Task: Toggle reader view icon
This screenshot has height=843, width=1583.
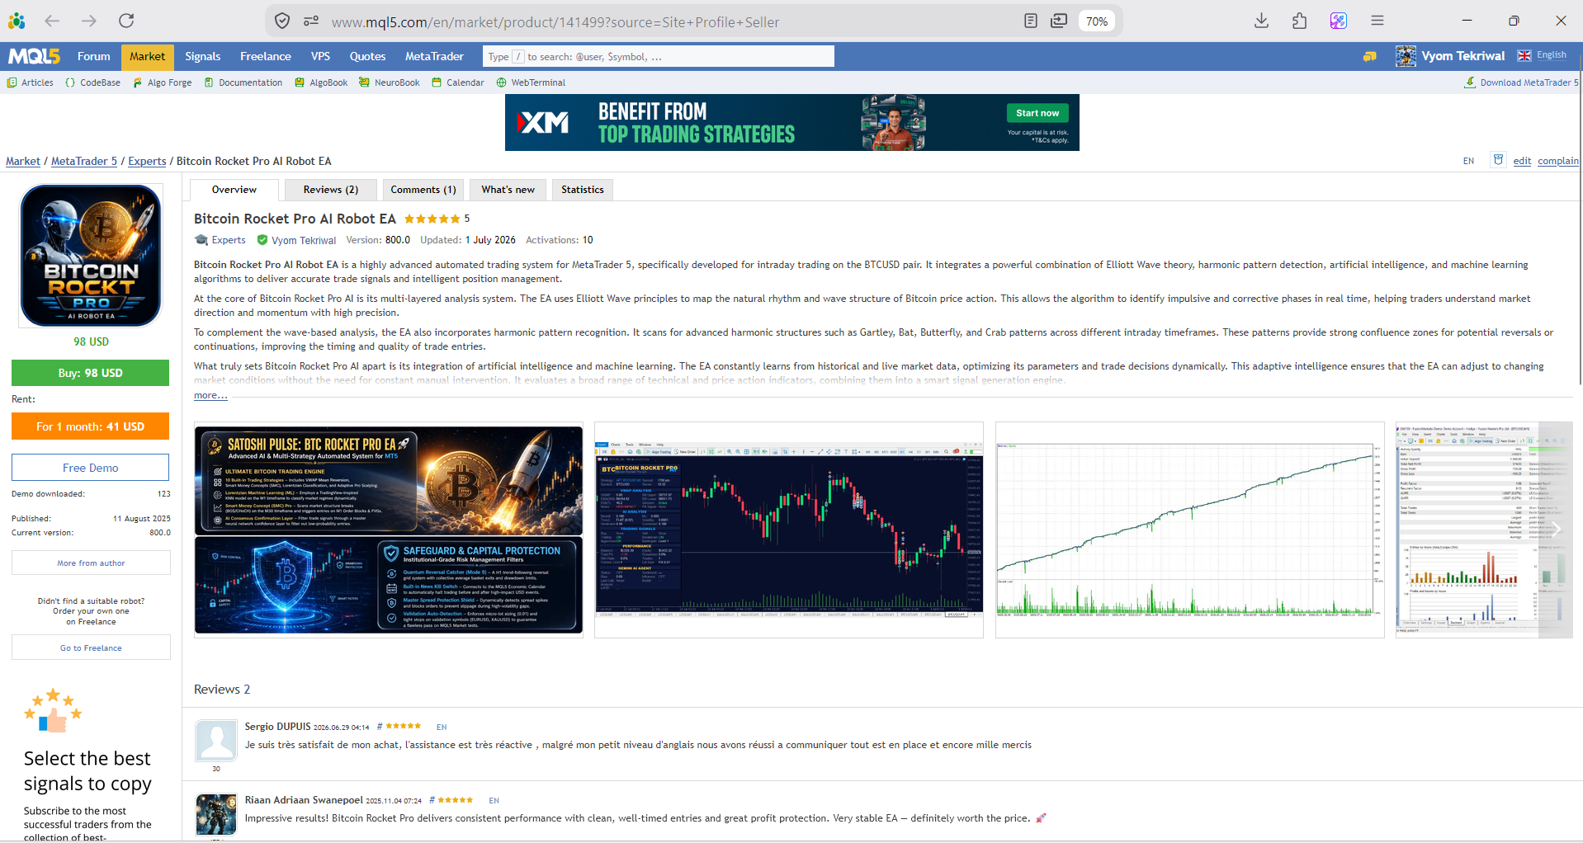Action: click(x=1030, y=21)
